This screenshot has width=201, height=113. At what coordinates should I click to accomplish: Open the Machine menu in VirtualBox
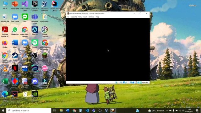[74, 17]
